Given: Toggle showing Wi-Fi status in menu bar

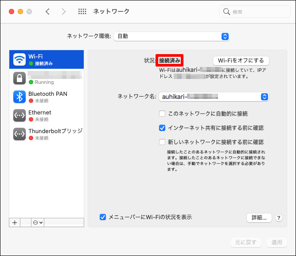Looking at the screenshot, I should click(103, 217).
